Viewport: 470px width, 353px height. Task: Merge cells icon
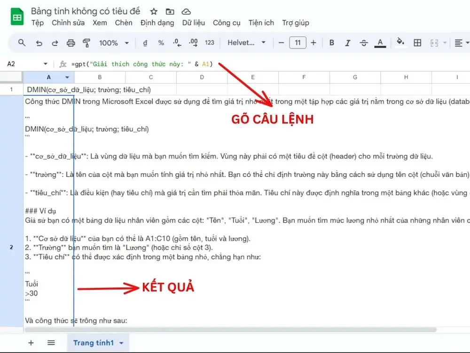coord(434,43)
